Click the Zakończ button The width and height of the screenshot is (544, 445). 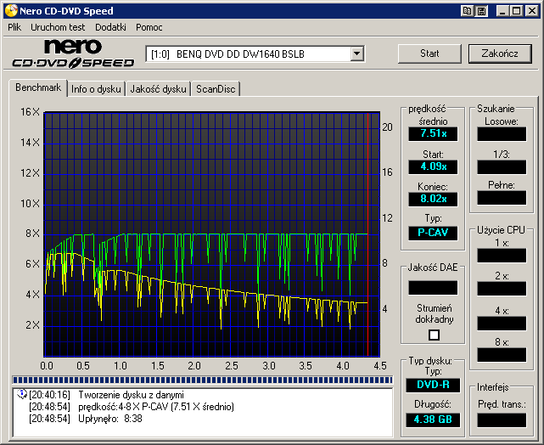500,54
